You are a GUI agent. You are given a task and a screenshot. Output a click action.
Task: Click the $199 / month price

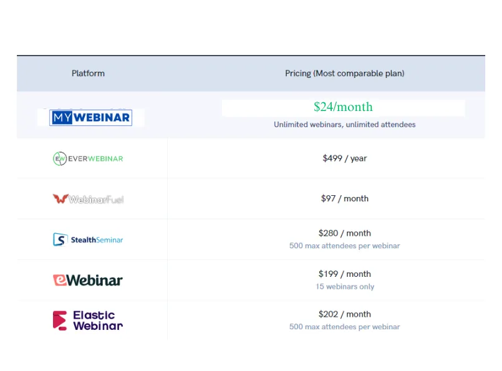click(345, 274)
